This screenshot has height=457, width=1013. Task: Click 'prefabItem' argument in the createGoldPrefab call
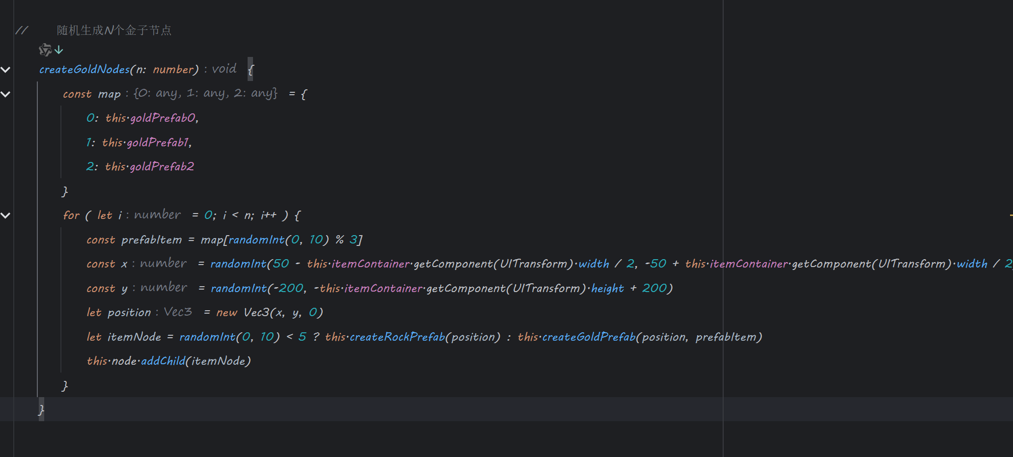click(x=726, y=337)
